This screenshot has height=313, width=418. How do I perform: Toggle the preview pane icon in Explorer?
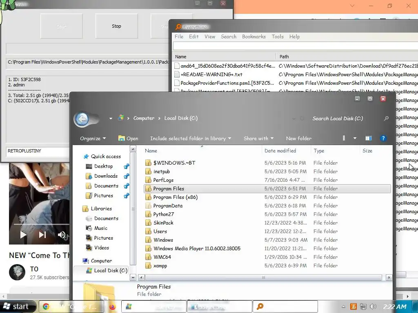click(x=369, y=138)
